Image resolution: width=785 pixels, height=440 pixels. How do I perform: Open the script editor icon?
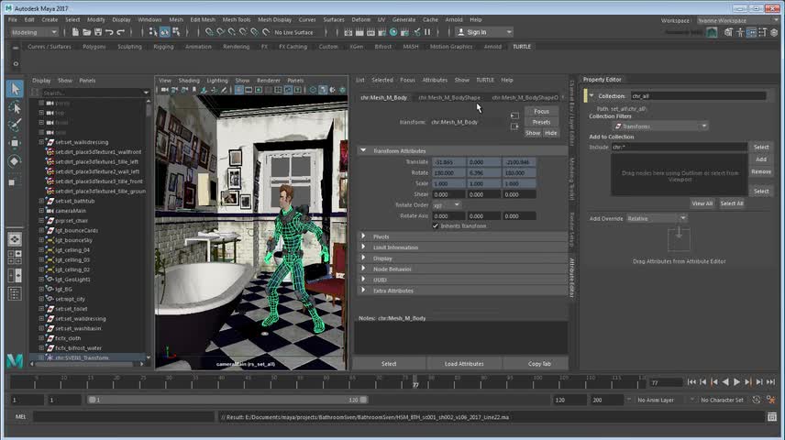click(774, 416)
